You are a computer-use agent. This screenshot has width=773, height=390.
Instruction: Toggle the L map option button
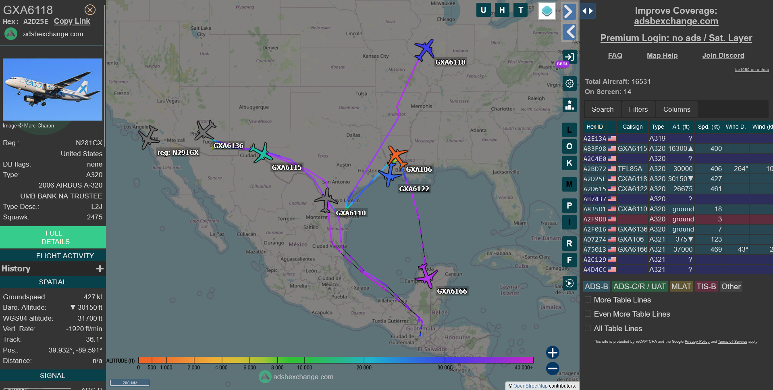tap(569, 130)
